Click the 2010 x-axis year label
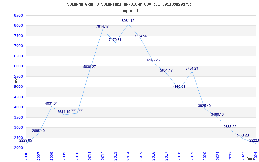259x162 pixels. click(77, 156)
